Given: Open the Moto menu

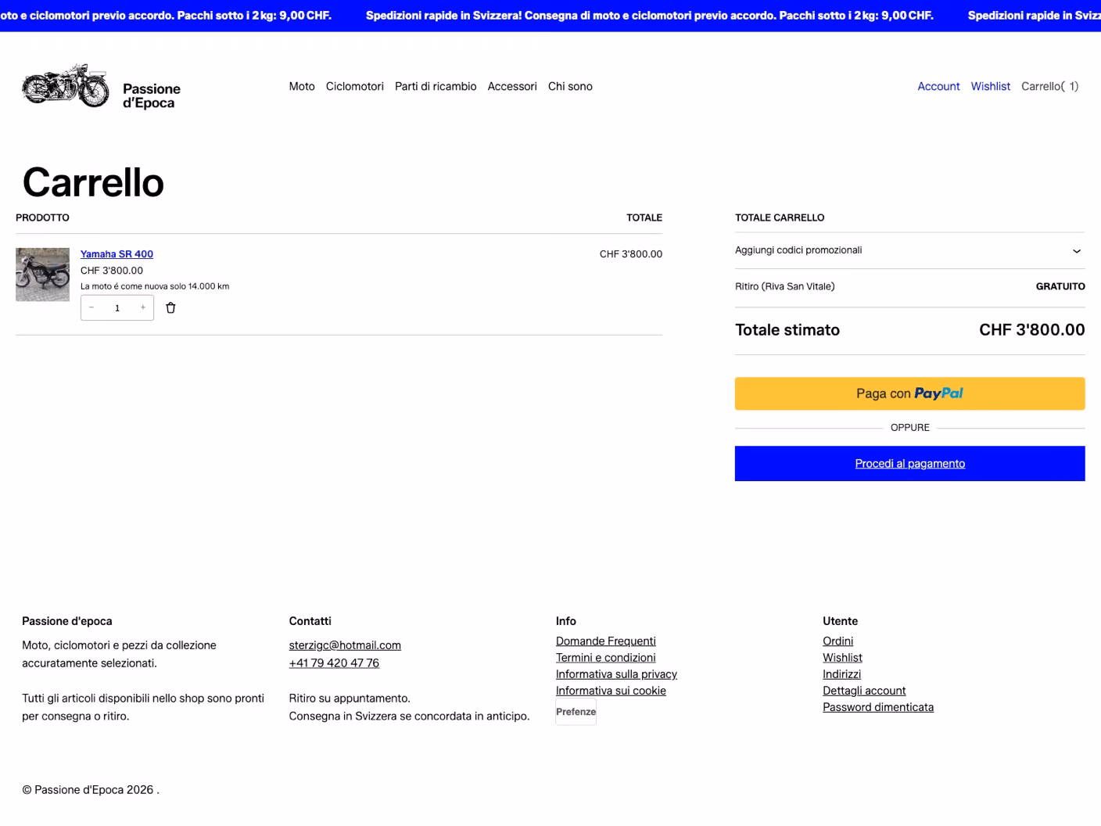Looking at the screenshot, I should click(302, 87).
